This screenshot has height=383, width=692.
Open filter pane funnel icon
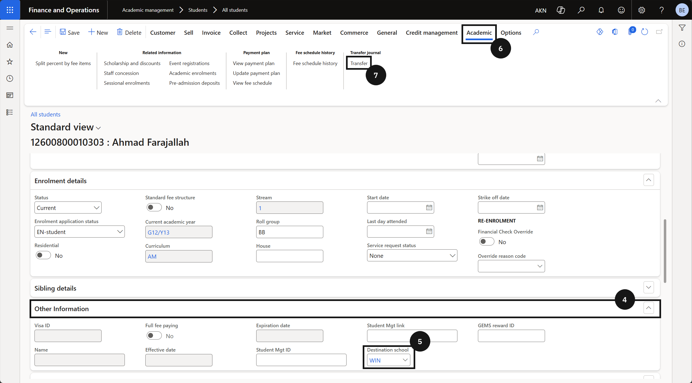point(682,28)
